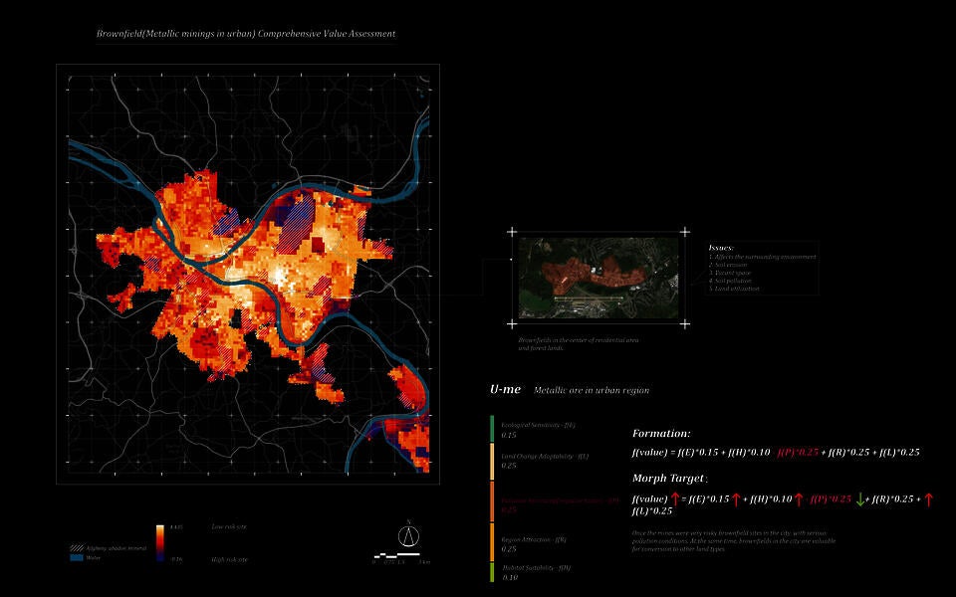The width and height of the screenshot is (956, 597).
Task: Click the 'High risk site' legend label
Action: coord(229,559)
